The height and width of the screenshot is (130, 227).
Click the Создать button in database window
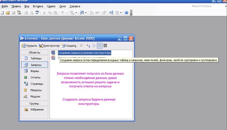[69, 46]
